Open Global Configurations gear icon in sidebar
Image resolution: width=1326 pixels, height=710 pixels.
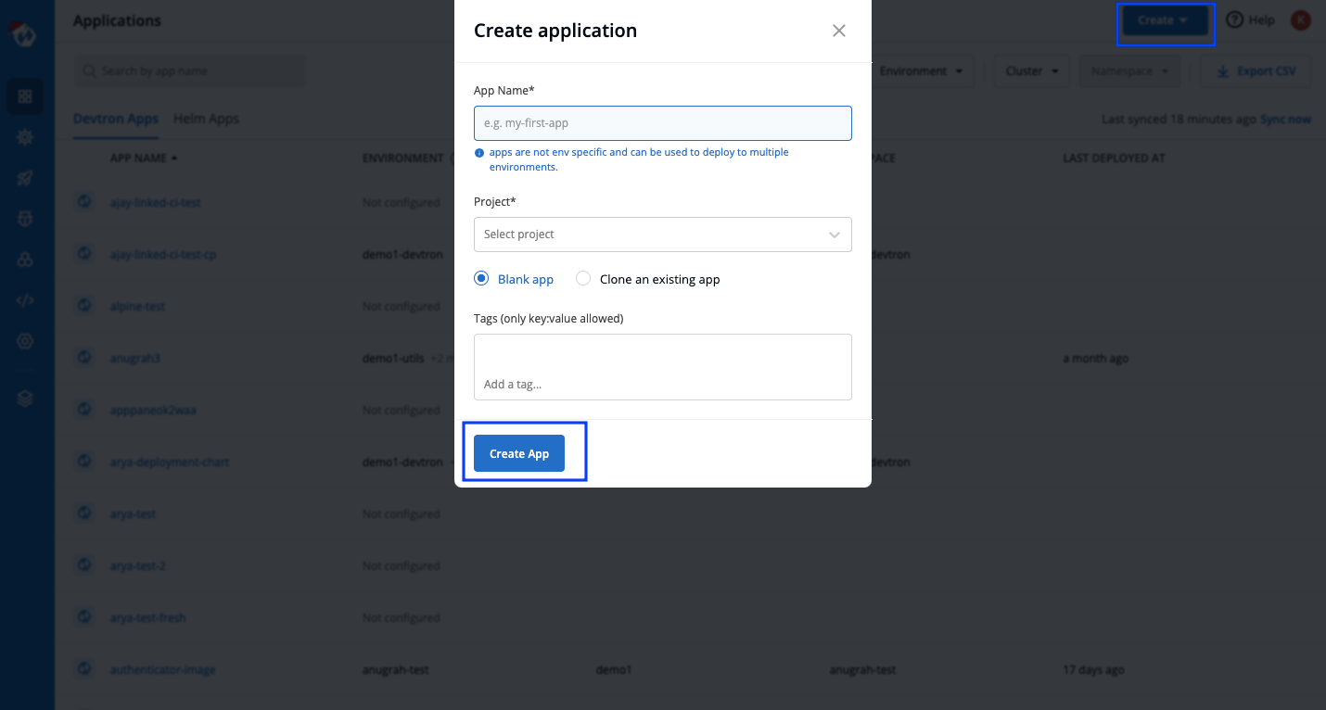point(25,340)
